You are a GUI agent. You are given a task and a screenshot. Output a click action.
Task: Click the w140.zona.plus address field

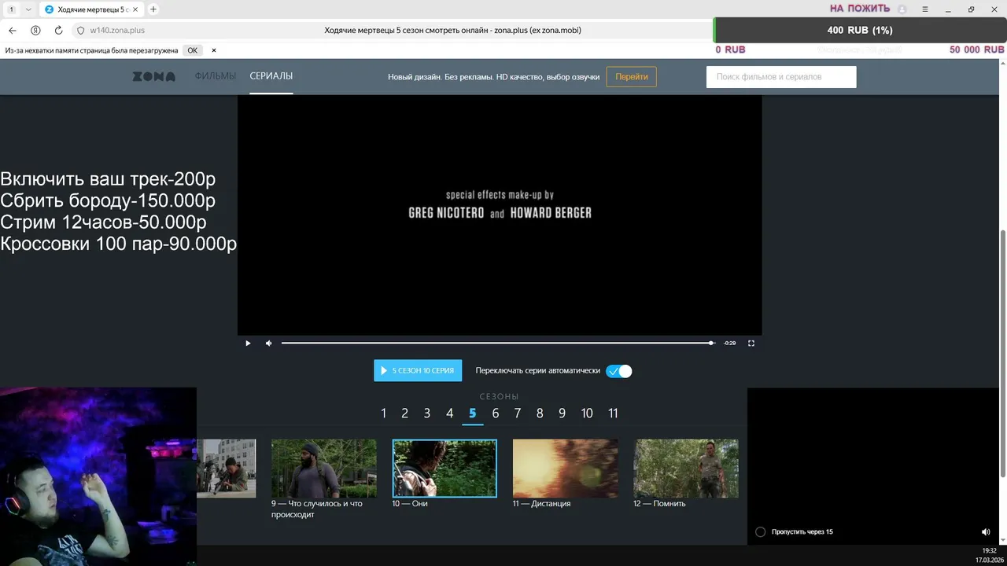[x=118, y=31]
